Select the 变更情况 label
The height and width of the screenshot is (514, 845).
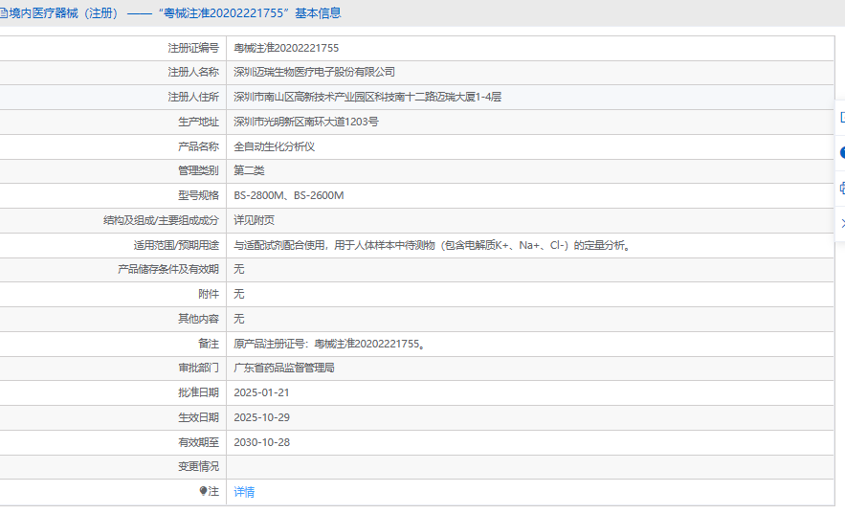tap(199, 466)
